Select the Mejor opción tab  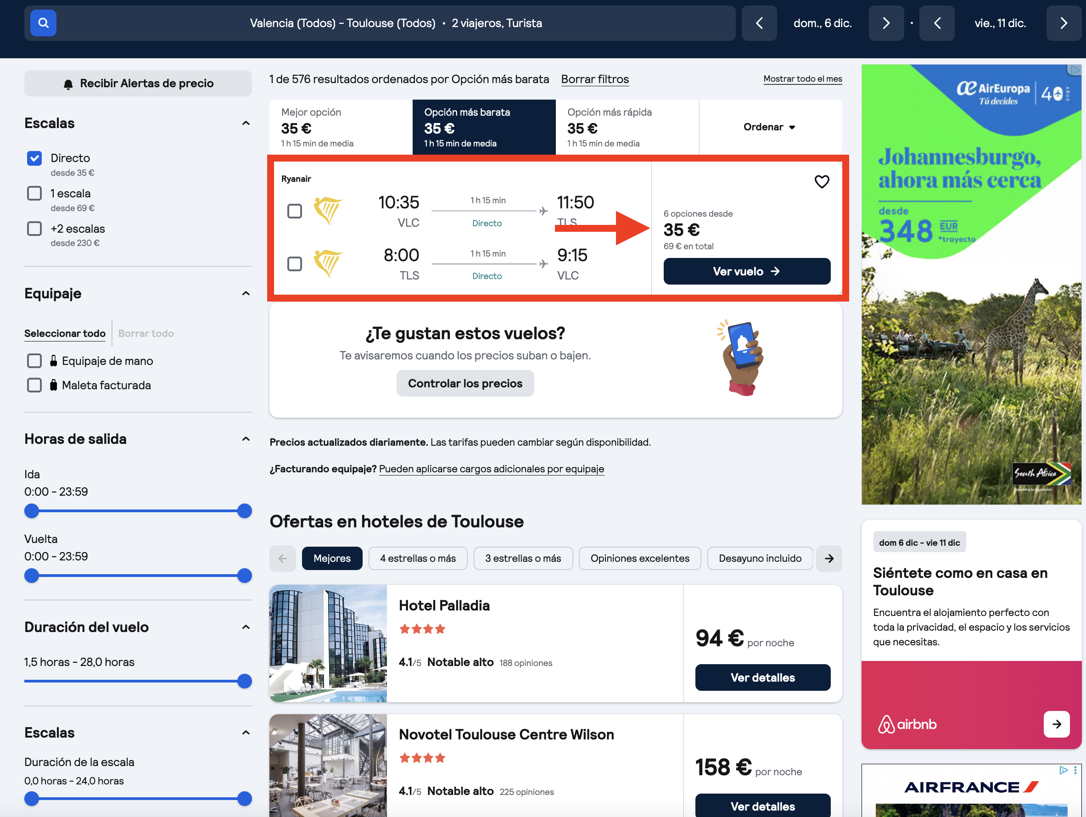(x=341, y=127)
